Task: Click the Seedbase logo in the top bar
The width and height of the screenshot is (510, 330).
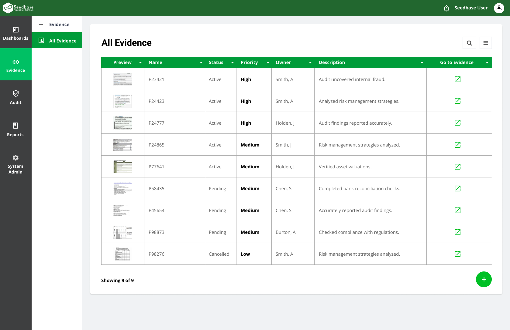Action: (18, 8)
